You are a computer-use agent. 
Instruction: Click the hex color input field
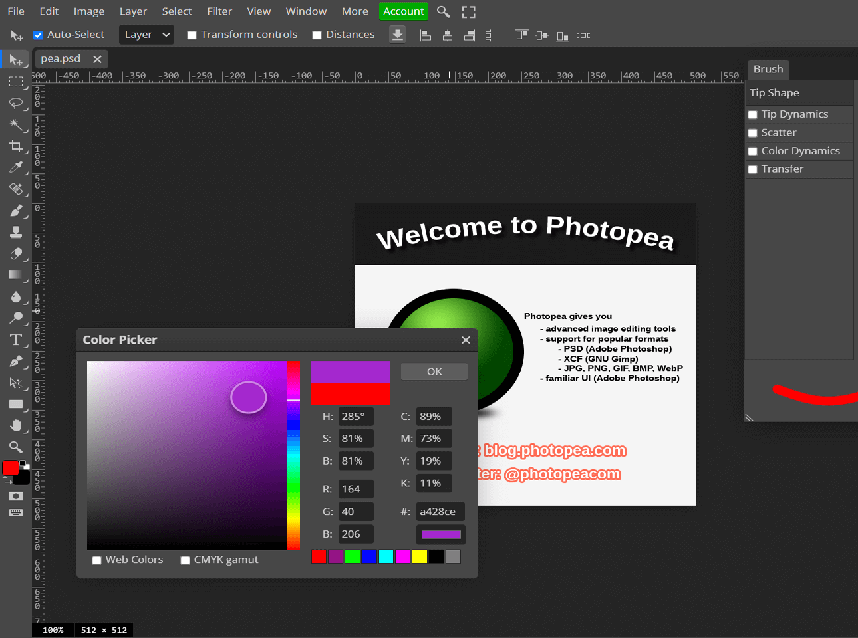click(440, 512)
